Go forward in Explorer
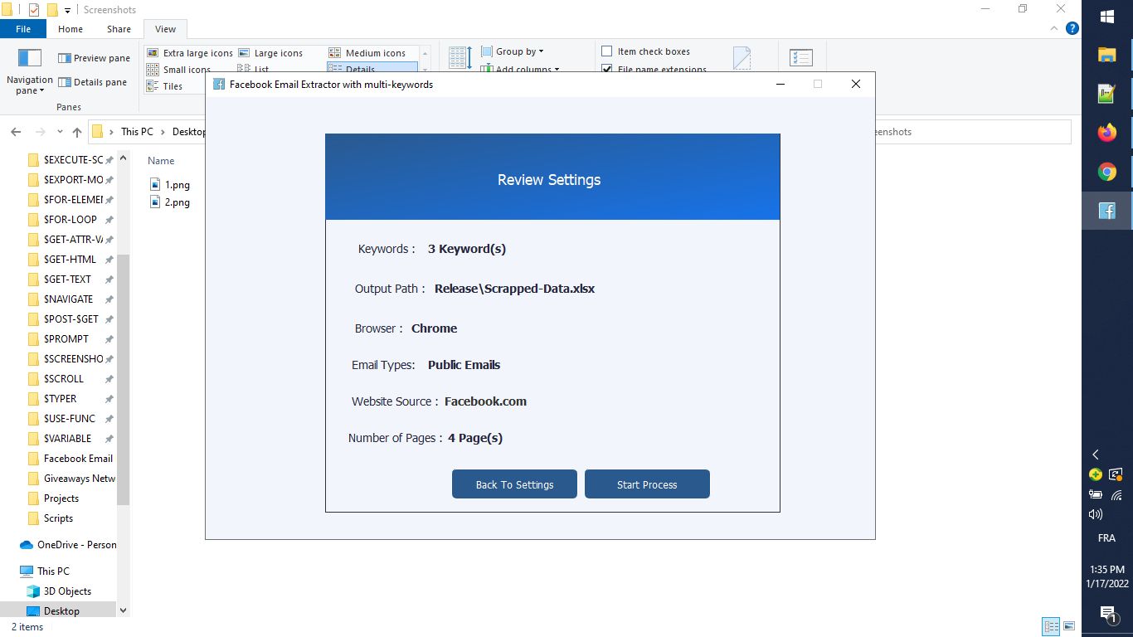 40,132
